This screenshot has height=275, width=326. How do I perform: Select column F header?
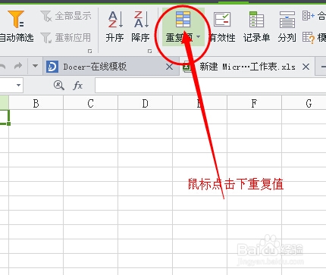[254, 103]
